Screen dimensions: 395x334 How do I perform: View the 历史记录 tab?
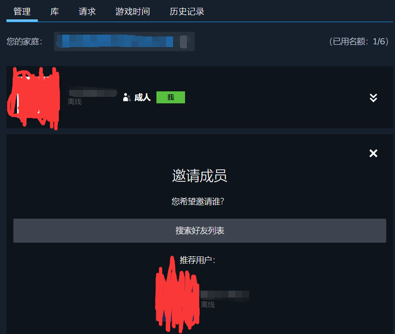click(x=187, y=12)
